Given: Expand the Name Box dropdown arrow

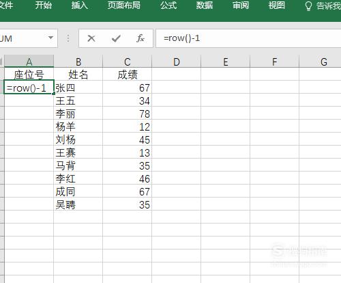Looking at the screenshot, I should tap(51, 38).
